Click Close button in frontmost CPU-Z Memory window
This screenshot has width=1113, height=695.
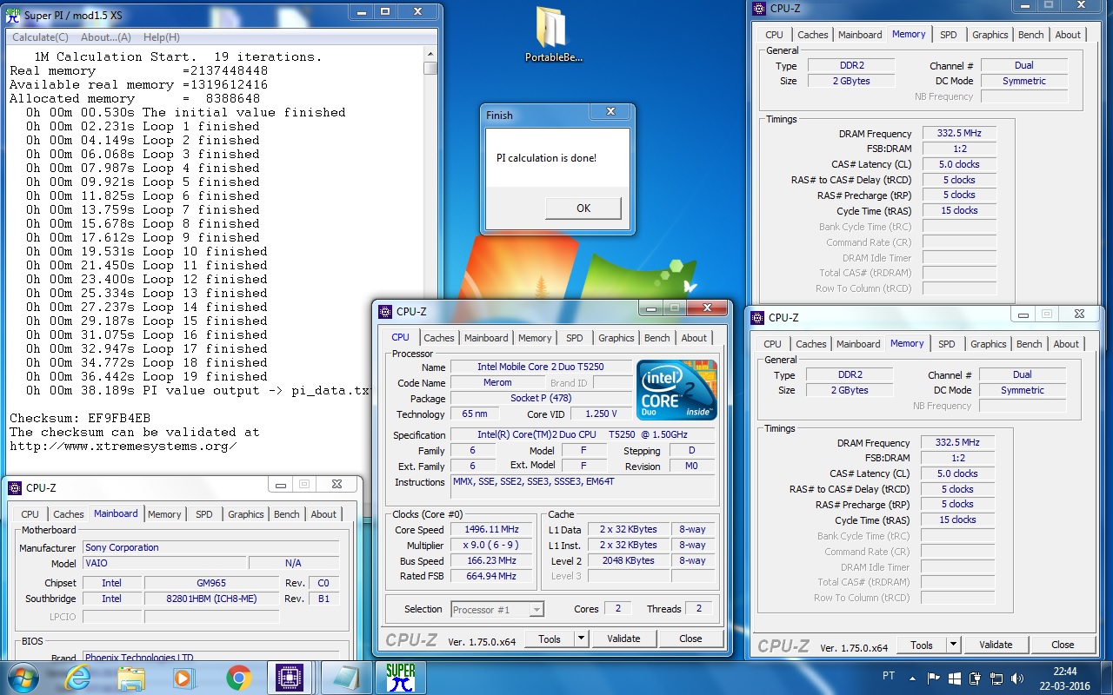click(x=1063, y=645)
